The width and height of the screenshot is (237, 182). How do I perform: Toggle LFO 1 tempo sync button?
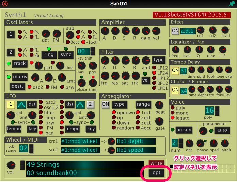(14, 129)
